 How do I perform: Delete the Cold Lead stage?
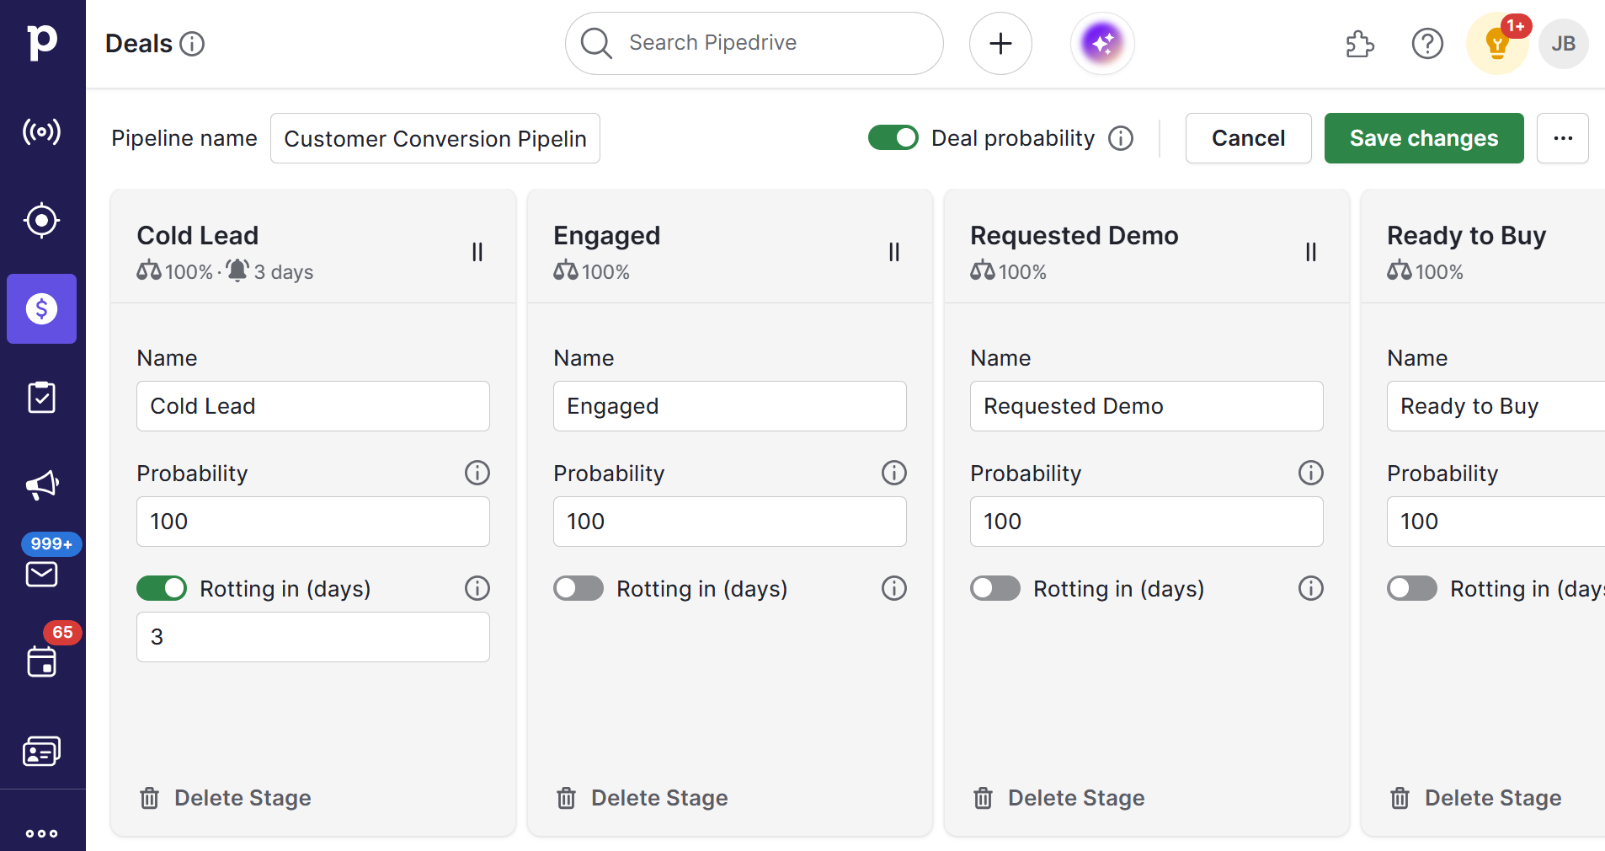tap(226, 798)
